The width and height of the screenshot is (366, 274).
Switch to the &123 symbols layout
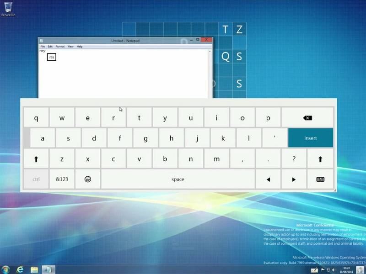click(62, 179)
